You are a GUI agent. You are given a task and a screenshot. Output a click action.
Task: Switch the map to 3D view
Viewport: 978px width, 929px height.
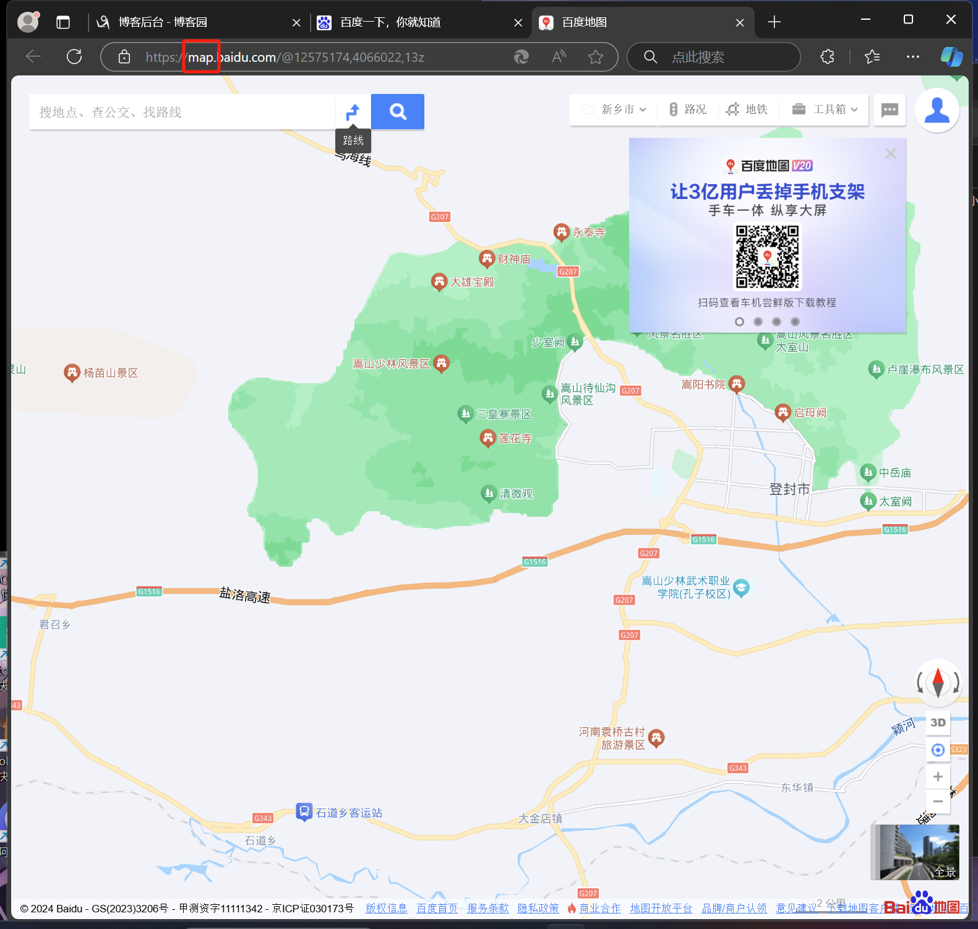point(938,723)
